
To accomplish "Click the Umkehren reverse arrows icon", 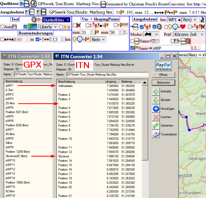I will (x=156, y=126).
